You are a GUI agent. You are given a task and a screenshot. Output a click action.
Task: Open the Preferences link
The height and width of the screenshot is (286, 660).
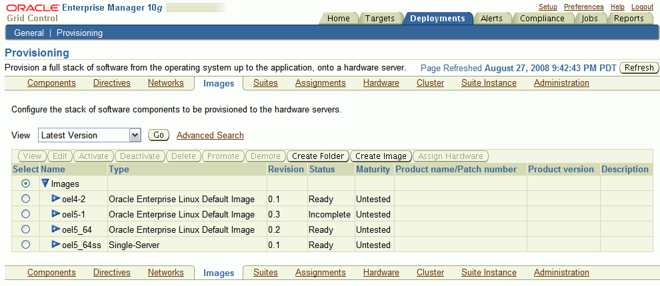click(x=584, y=7)
